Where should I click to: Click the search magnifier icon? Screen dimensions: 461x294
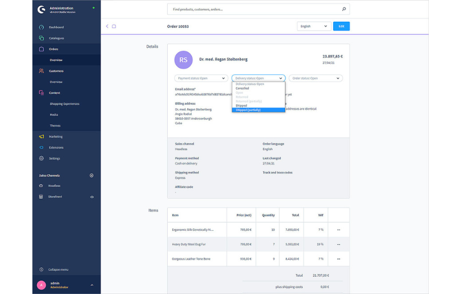tap(344, 9)
